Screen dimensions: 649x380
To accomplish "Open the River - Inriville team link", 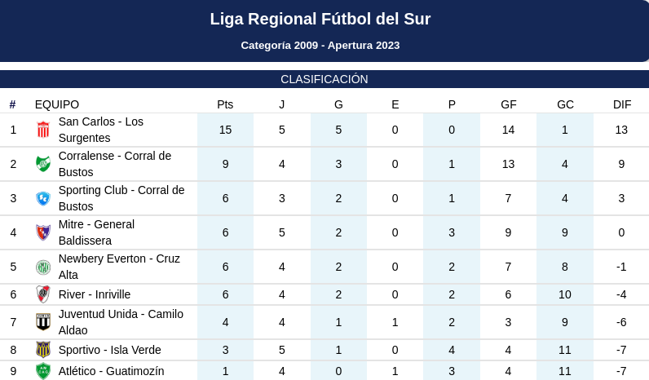I will 95,294.
